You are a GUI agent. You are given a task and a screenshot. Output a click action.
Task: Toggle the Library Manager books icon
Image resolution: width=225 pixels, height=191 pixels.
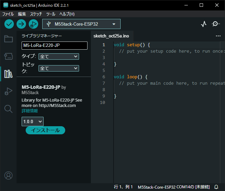point(8,74)
